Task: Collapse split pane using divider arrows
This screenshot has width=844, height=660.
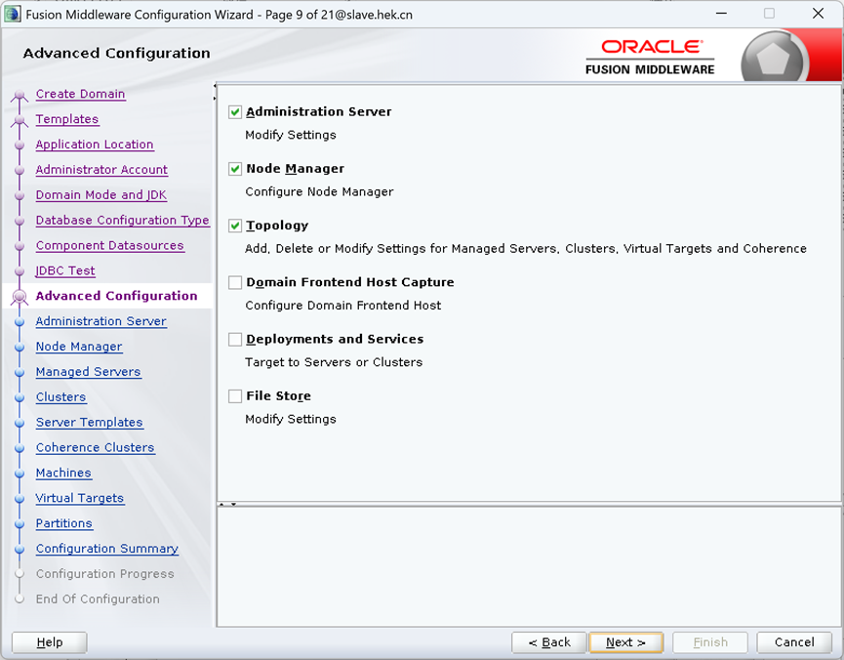Action: (x=228, y=505)
